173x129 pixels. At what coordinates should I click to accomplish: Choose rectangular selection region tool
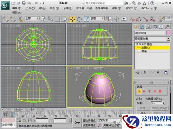point(57,19)
